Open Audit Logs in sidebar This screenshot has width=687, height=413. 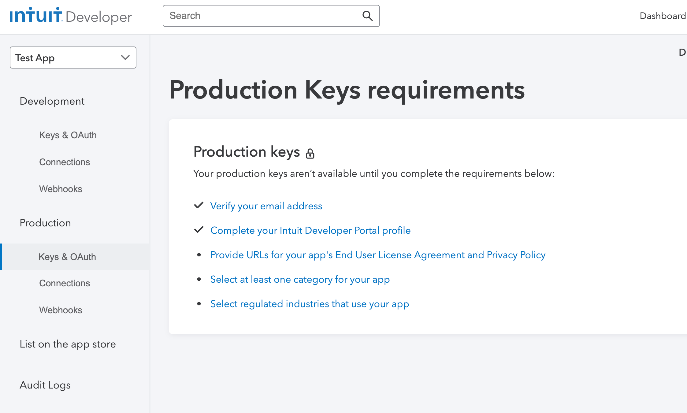pyautogui.click(x=45, y=385)
